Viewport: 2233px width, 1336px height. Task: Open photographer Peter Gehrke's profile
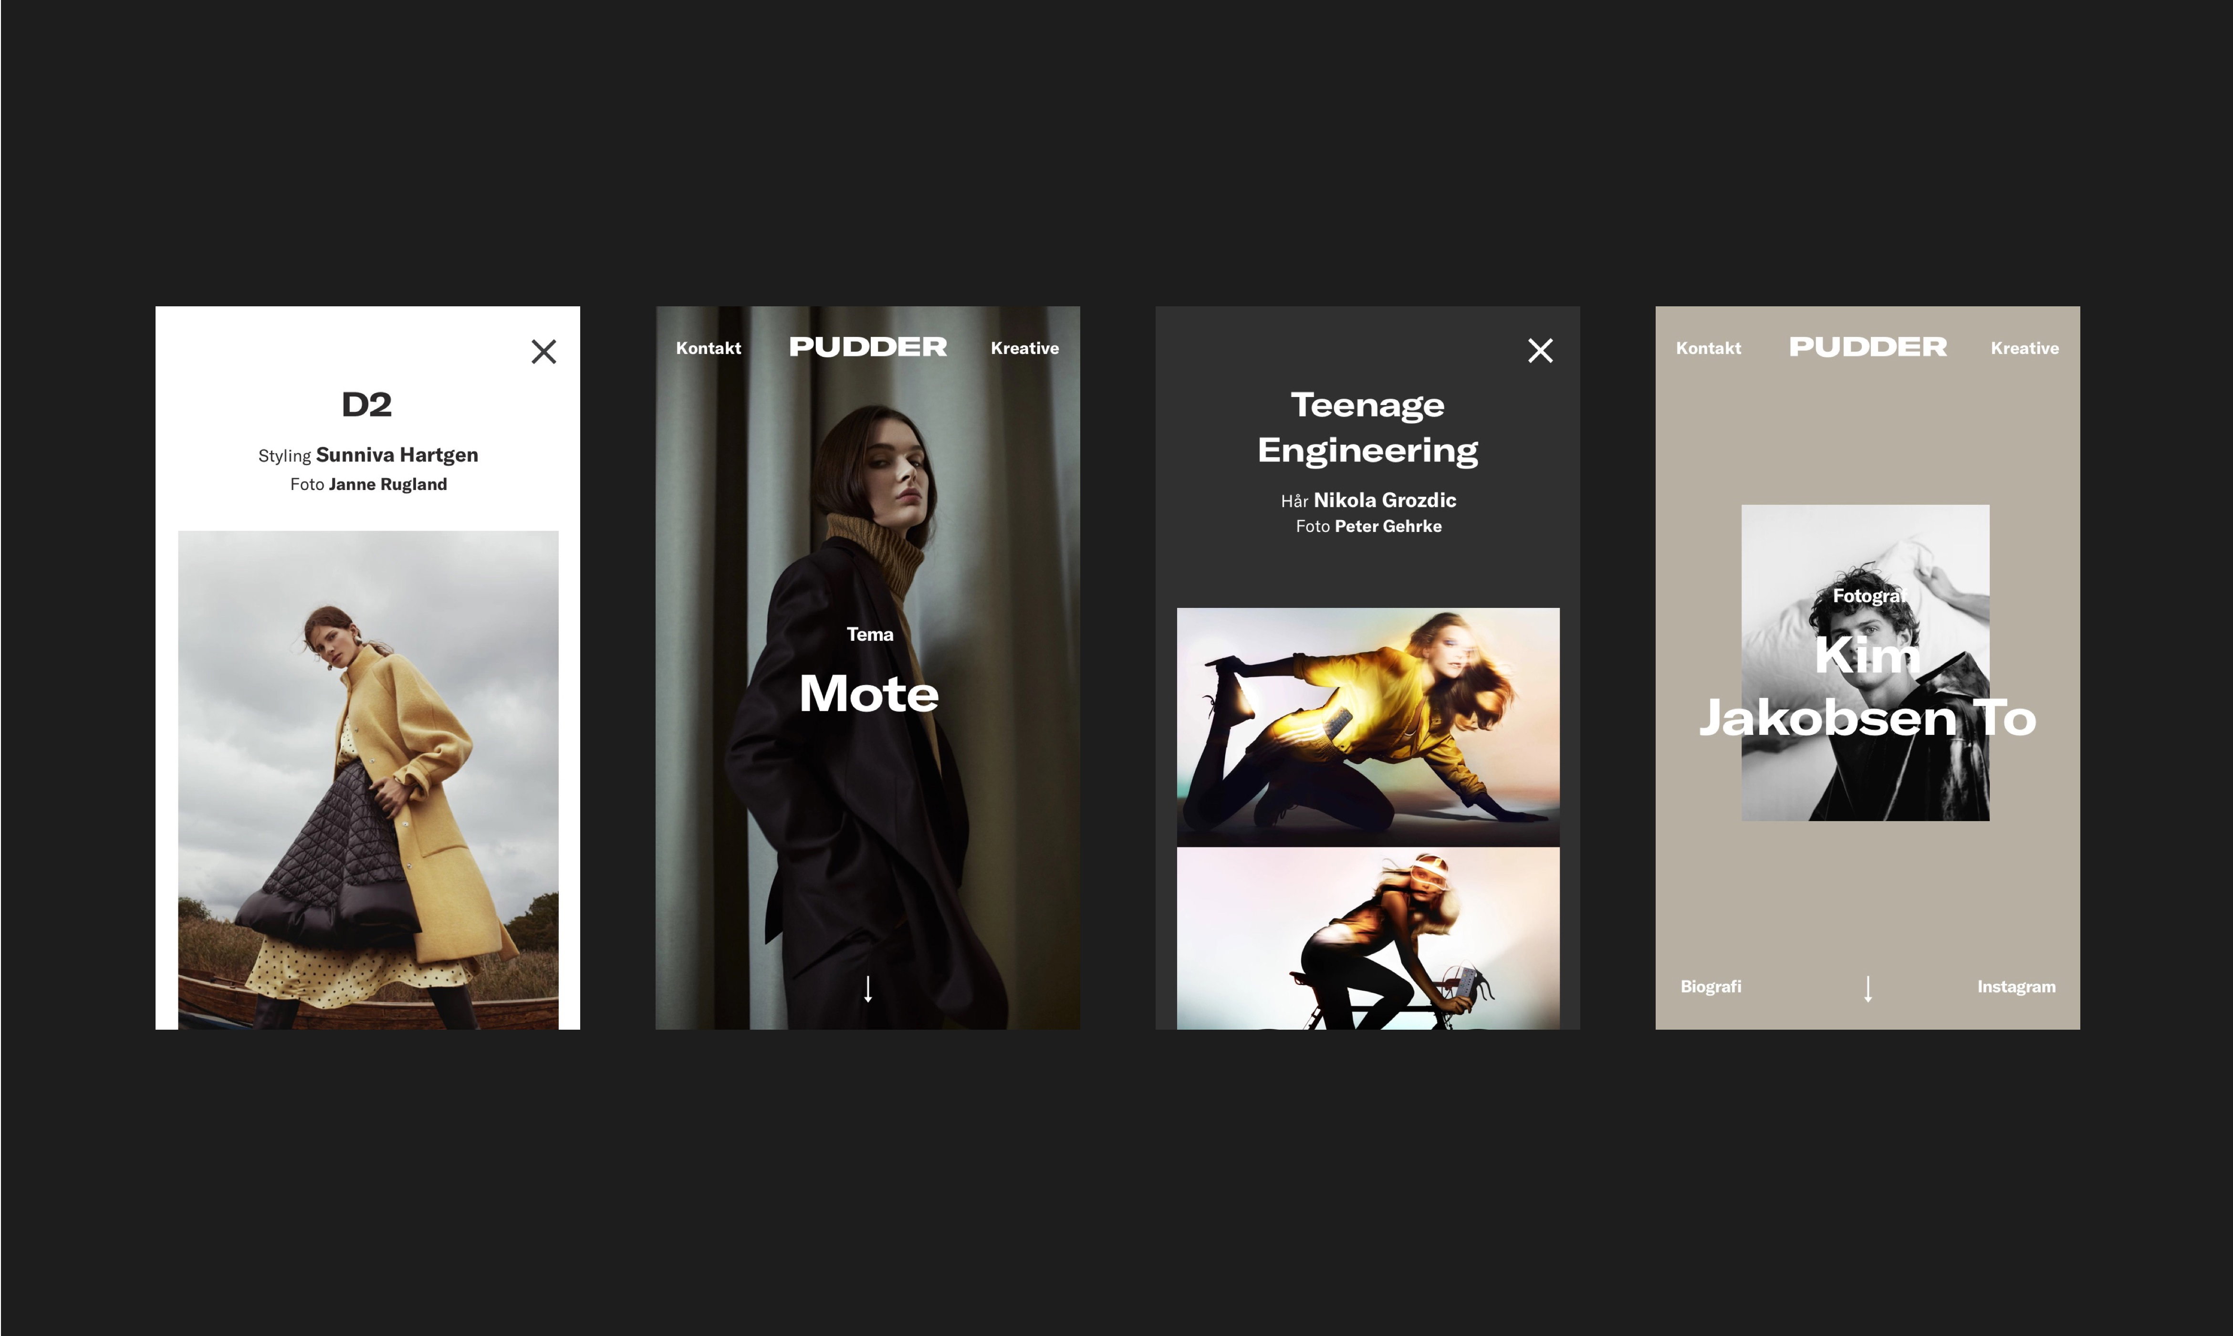point(1388,526)
